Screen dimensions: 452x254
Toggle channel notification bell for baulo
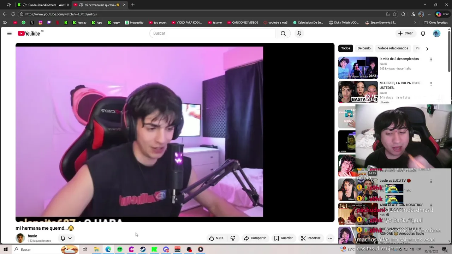[x=63, y=238]
